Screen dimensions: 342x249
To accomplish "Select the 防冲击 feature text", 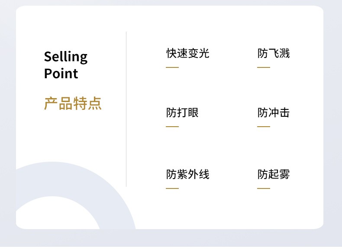I will [274, 112].
